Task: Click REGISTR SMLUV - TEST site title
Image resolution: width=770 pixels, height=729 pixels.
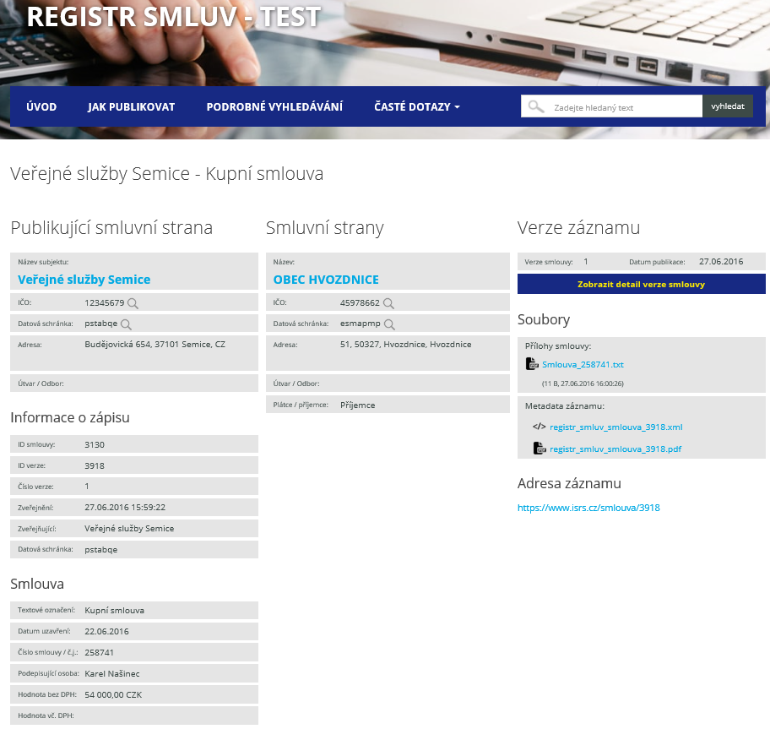Action: click(174, 17)
